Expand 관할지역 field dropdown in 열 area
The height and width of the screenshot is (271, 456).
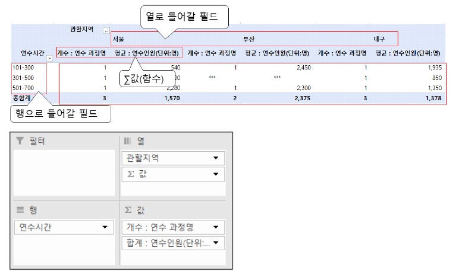[215, 158]
